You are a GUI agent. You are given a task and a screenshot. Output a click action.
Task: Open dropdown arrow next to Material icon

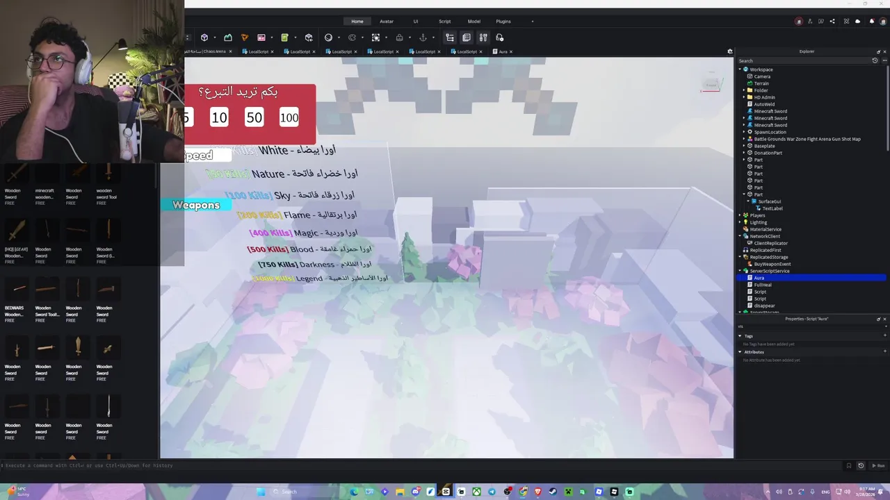pos(339,37)
